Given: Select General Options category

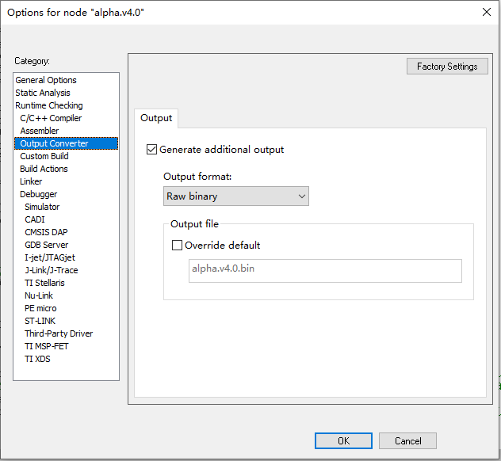Looking at the screenshot, I should (x=46, y=80).
